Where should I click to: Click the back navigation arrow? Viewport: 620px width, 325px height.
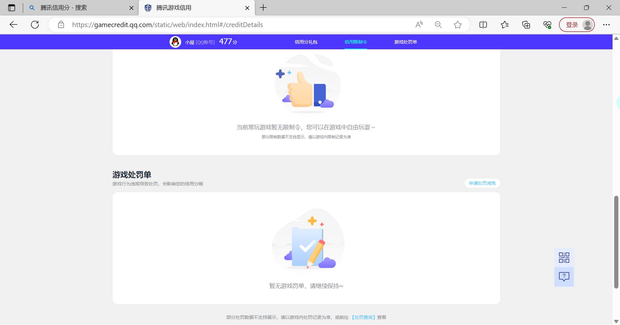pos(13,25)
